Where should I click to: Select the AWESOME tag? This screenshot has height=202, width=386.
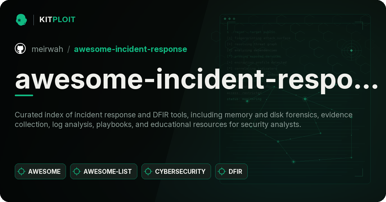[40, 171]
